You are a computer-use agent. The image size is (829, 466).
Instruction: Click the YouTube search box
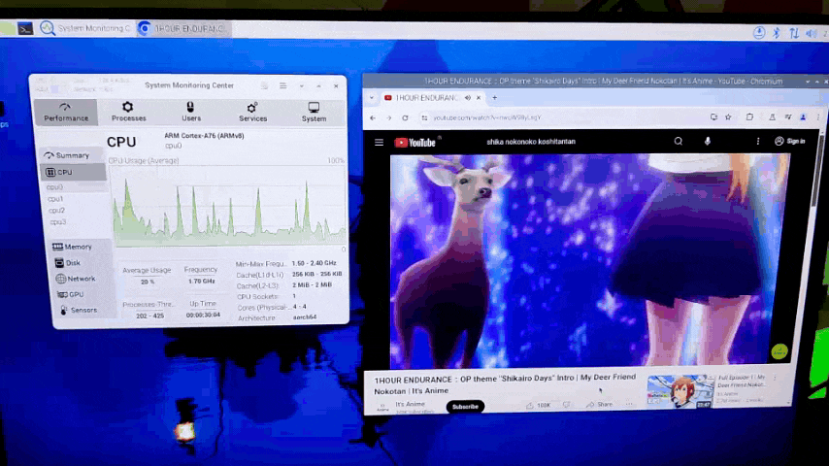(x=571, y=142)
